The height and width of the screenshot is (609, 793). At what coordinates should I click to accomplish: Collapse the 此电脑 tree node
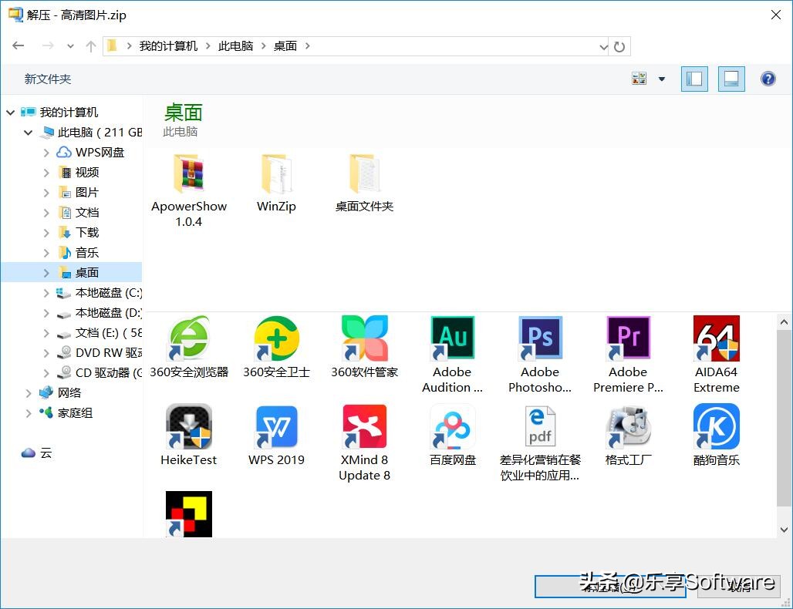click(x=29, y=132)
